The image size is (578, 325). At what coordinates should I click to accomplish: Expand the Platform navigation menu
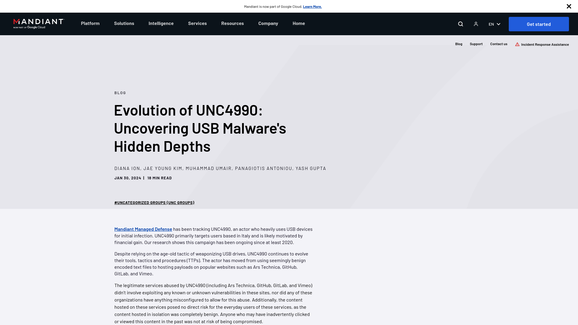tap(90, 23)
